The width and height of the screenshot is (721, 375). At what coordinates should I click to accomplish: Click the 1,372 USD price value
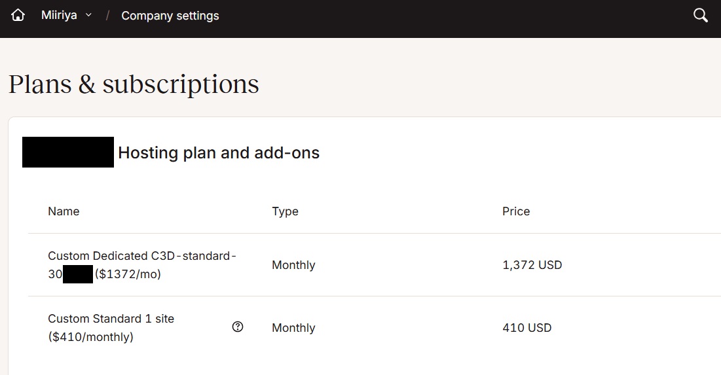pos(532,265)
